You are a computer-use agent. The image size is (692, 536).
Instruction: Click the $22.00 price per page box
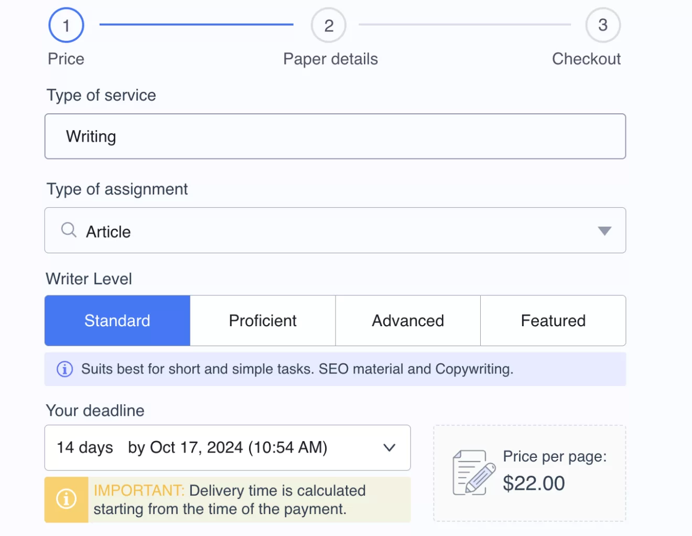click(x=533, y=483)
